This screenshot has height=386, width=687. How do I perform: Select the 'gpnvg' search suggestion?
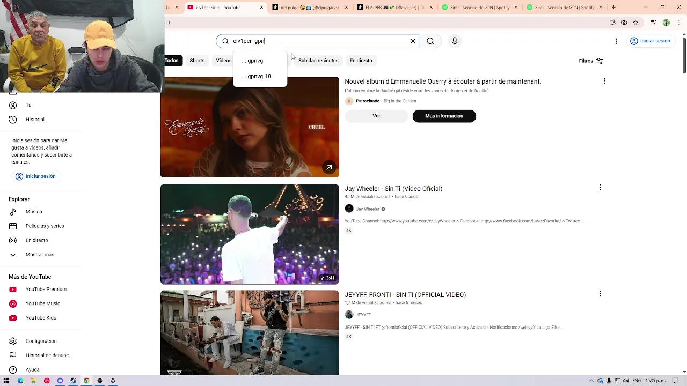[x=260, y=61]
